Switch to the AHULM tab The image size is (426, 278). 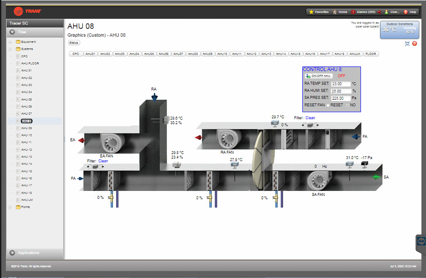coord(355,54)
